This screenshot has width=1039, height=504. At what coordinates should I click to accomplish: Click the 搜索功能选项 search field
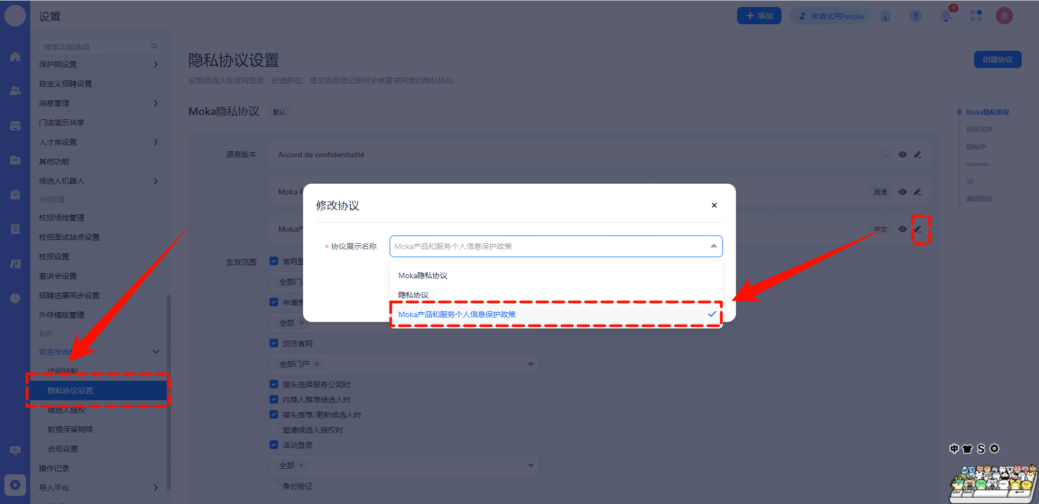(x=101, y=46)
